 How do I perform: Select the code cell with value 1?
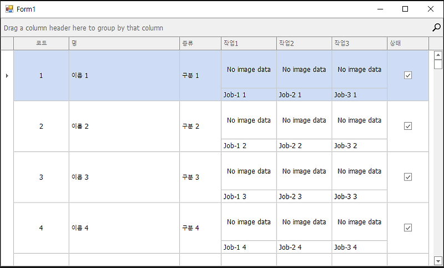click(x=41, y=75)
